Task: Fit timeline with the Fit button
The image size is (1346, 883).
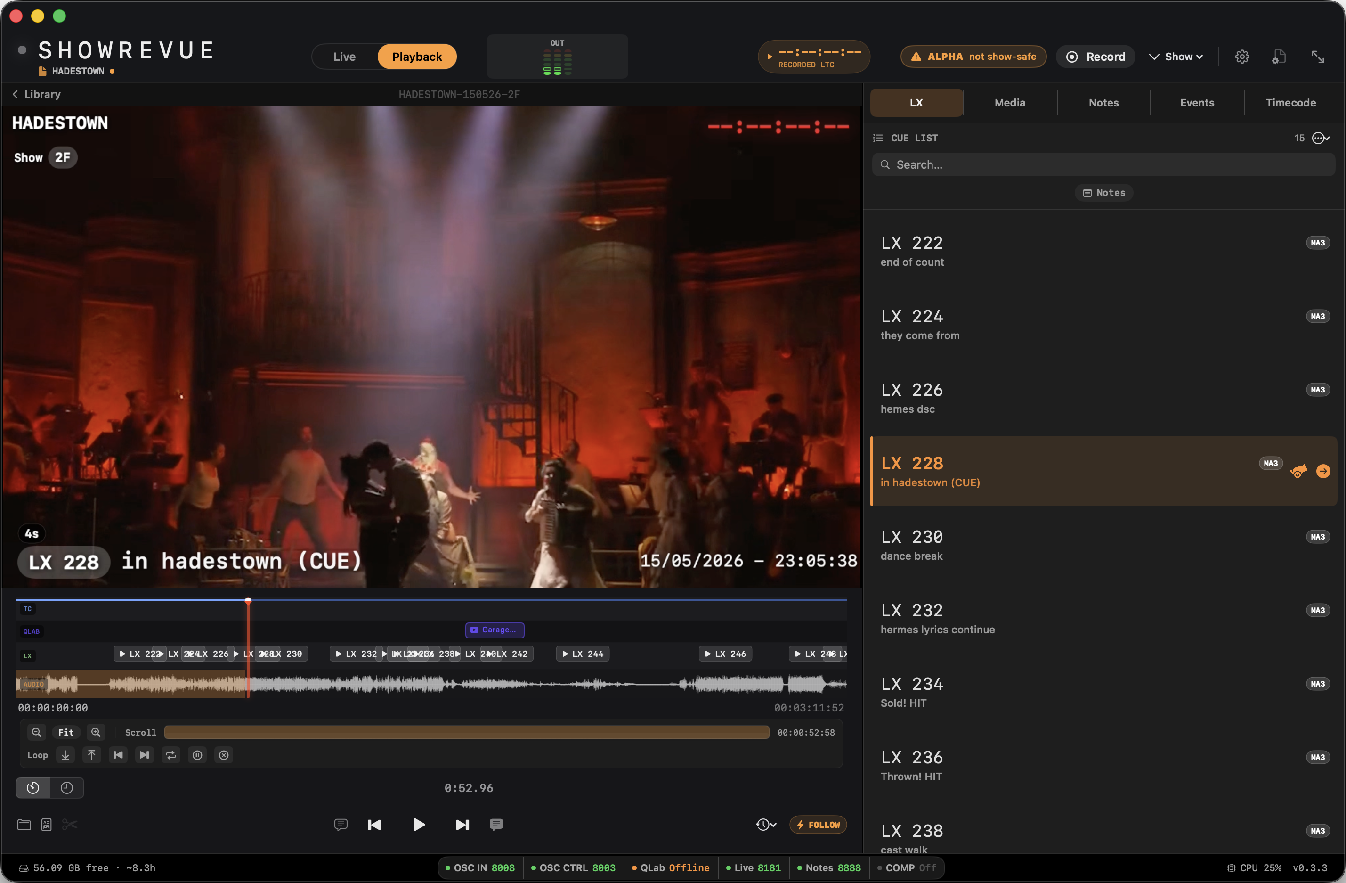Action: tap(66, 732)
